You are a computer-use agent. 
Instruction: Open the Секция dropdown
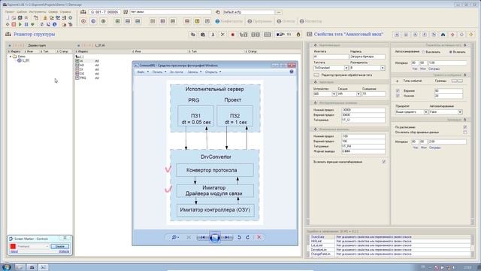point(358,93)
